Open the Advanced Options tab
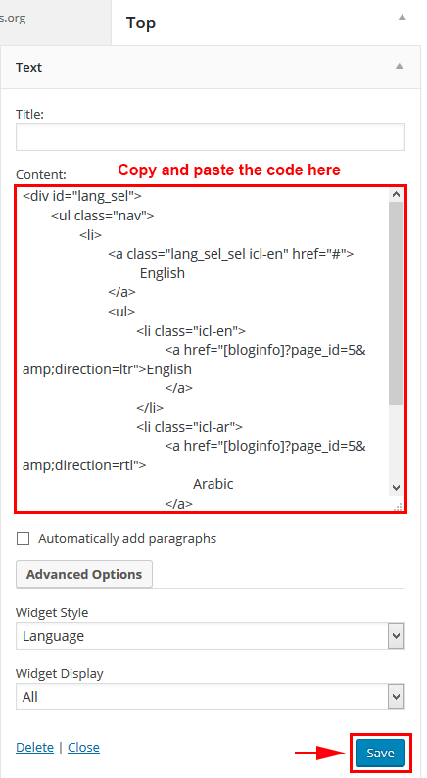Viewport: 427px width, 778px height. point(84,574)
